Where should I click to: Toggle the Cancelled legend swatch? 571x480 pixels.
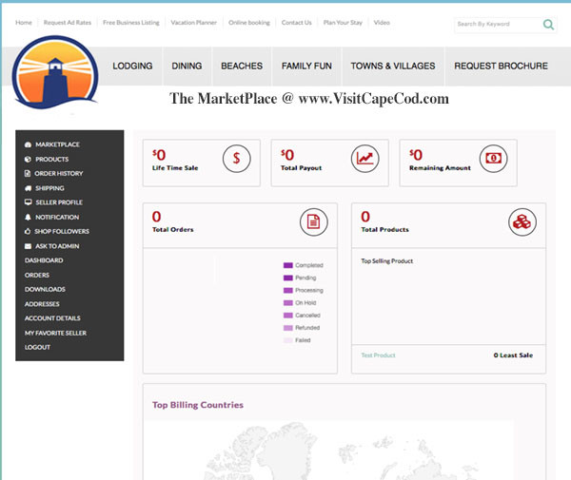point(288,316)
